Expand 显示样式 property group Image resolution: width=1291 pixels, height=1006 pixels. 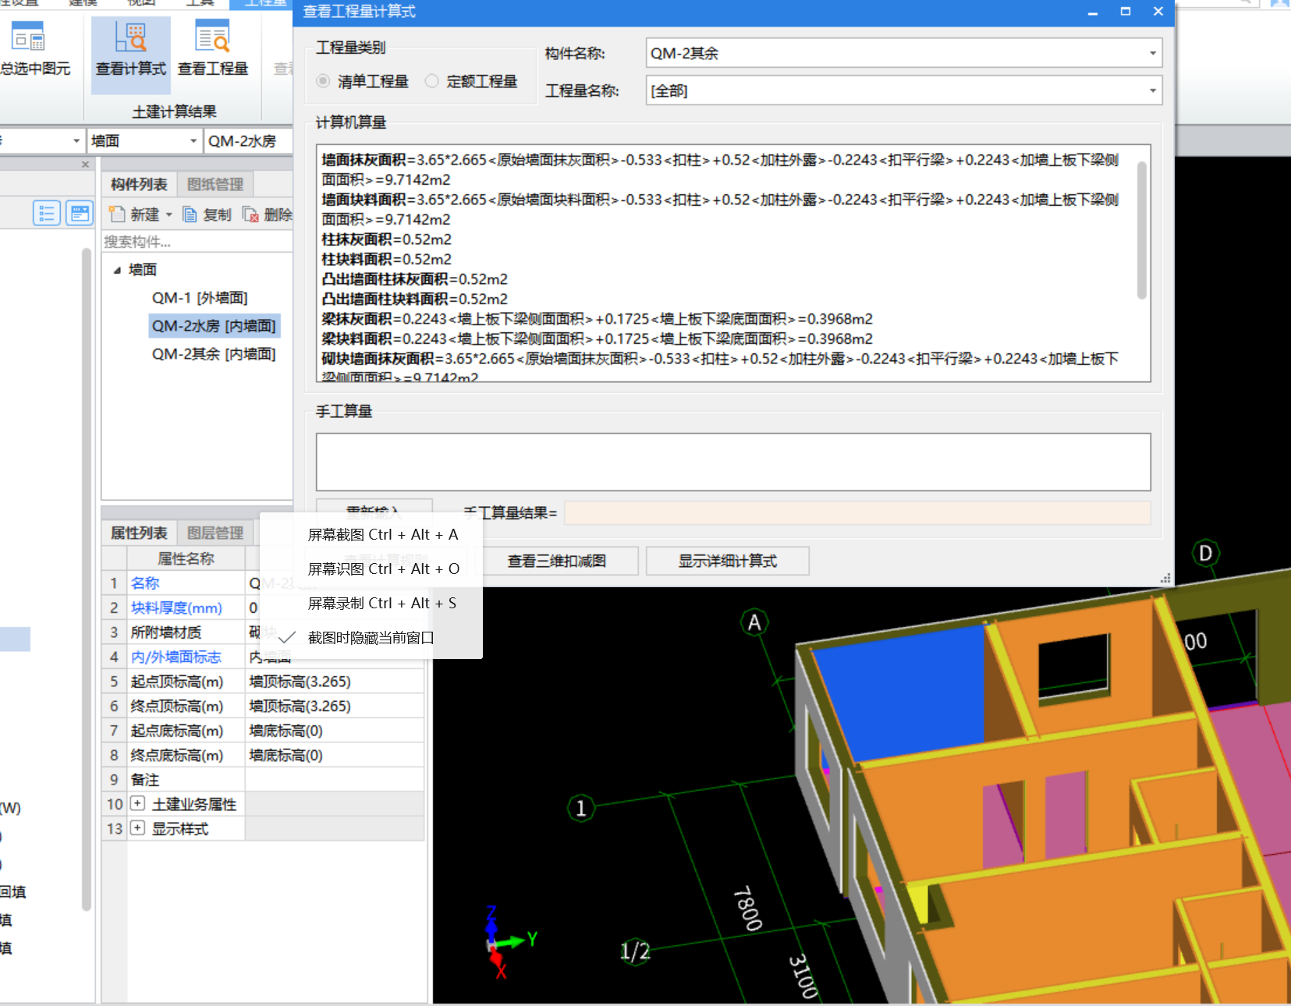click(x=137, y=827)
